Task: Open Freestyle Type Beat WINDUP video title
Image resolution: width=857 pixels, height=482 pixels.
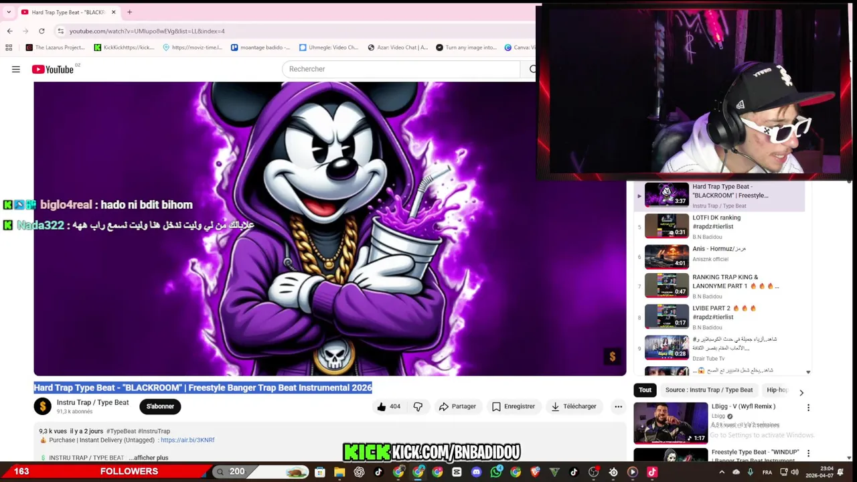Action: [755, 456]
